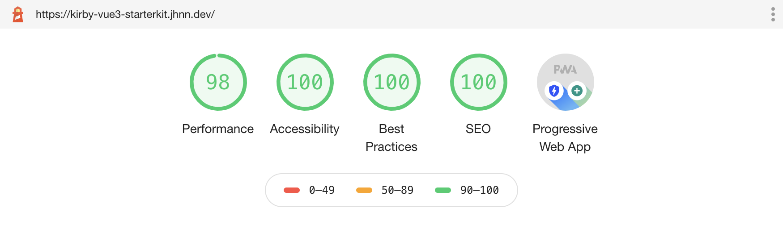Jump to the Performance label
Viewport: 783px width, 225px height.
click(x=218, y=129)
